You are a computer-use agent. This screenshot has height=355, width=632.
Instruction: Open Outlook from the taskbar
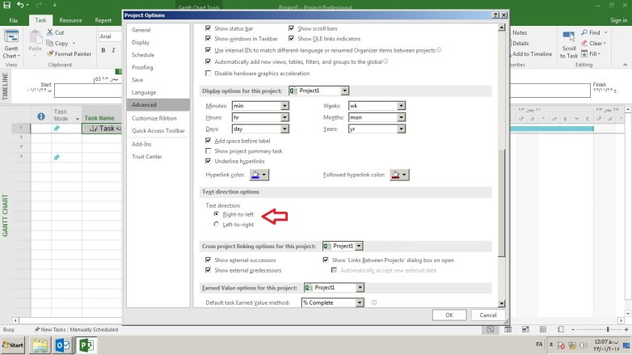point(62,346)
